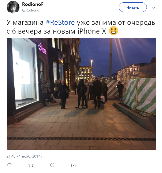Like the tweet with the heart icon

(52, 165)
